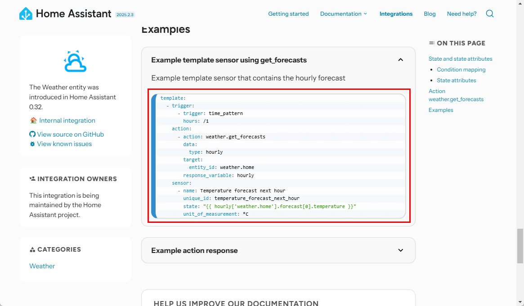Click the '°C' unit_of_measurement value
This screenshot has width=524, height=306.
246,214
